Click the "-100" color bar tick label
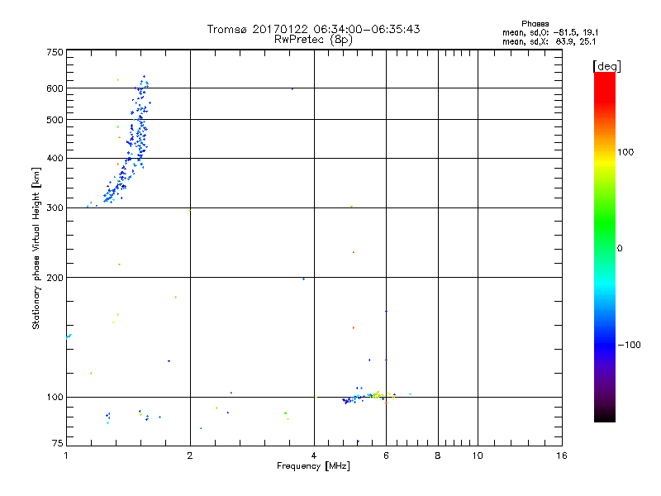 coord(629,345)
